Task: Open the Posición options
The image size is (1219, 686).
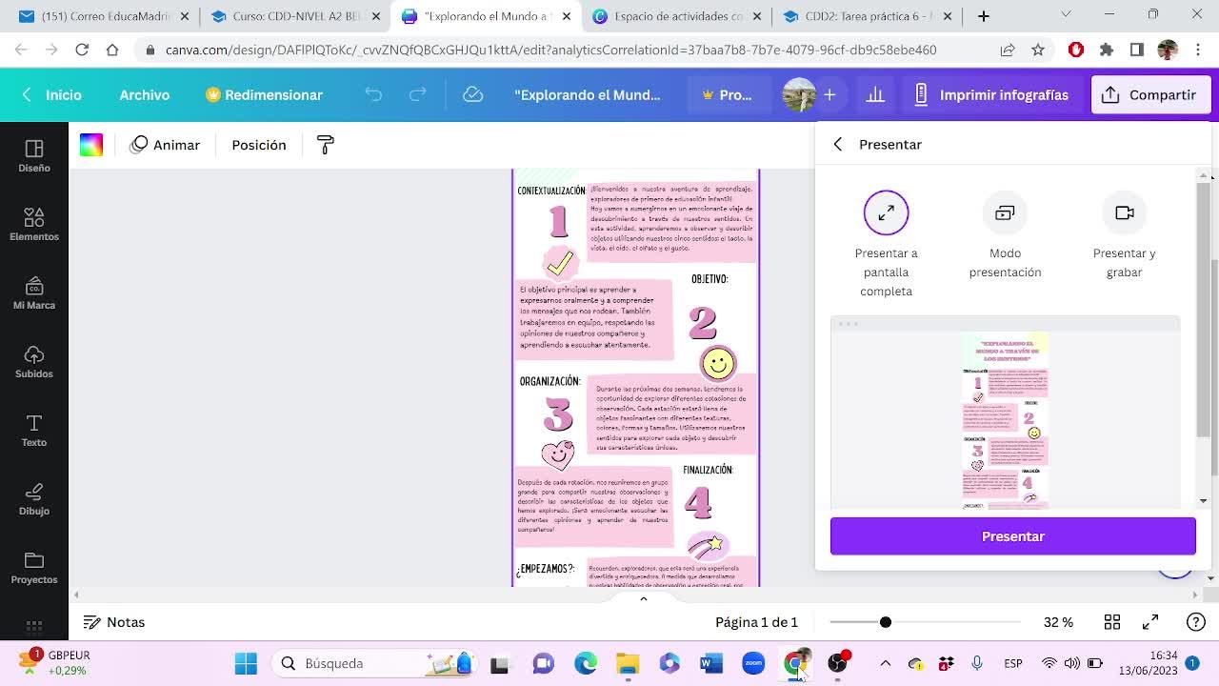Action: [259, 145]
